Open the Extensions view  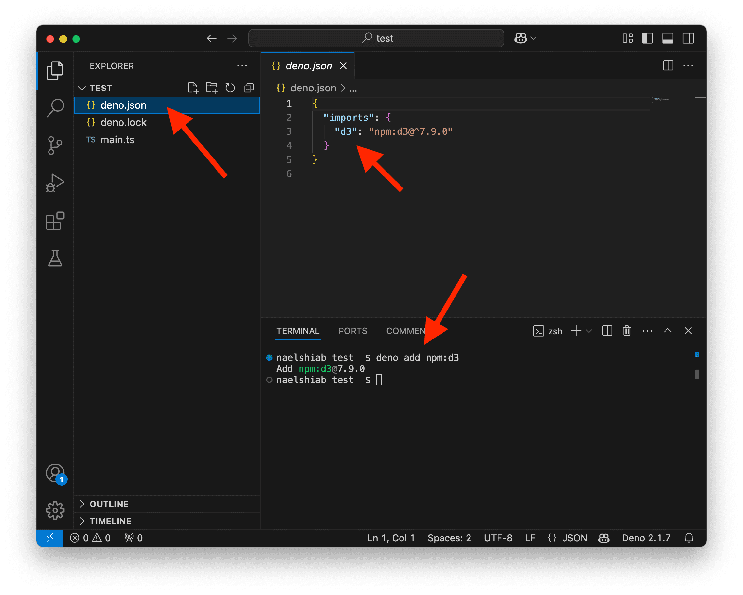(55, 220)
